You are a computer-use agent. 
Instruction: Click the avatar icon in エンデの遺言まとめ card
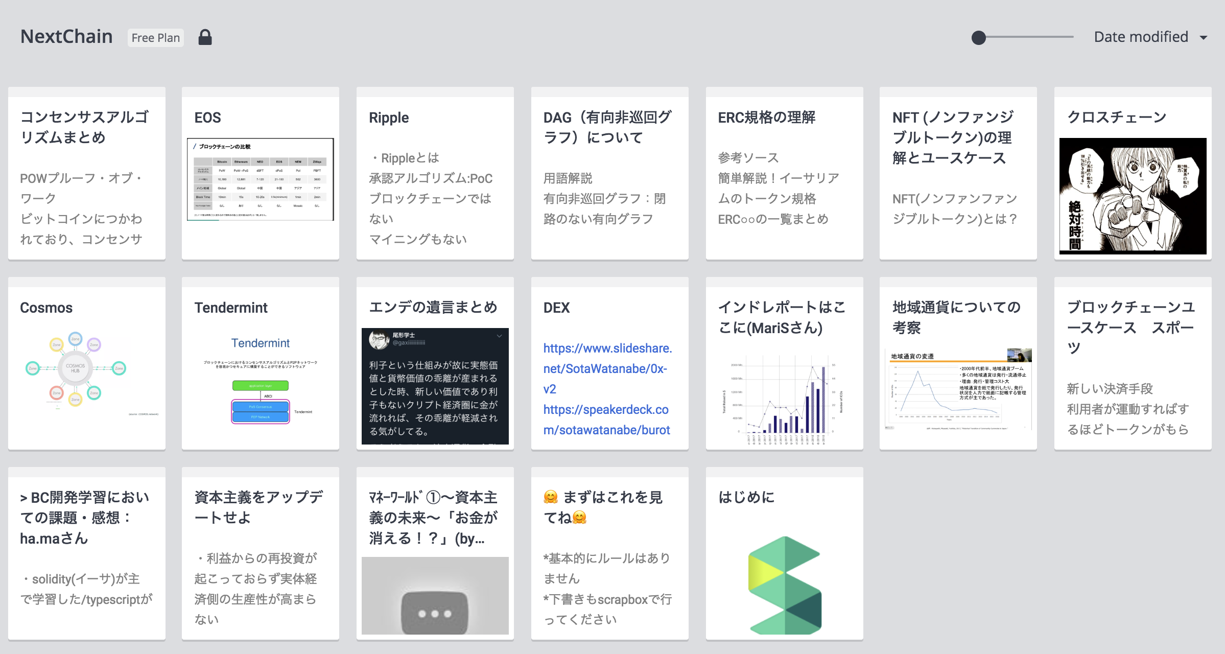click(x=379, y=340)
